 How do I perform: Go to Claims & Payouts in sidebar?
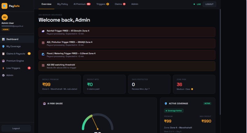17,54
